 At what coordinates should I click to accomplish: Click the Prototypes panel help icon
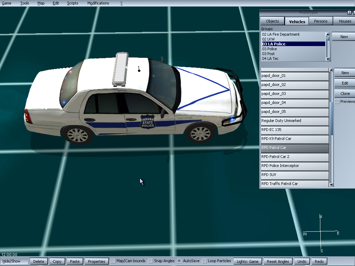[x=349, y=12]
